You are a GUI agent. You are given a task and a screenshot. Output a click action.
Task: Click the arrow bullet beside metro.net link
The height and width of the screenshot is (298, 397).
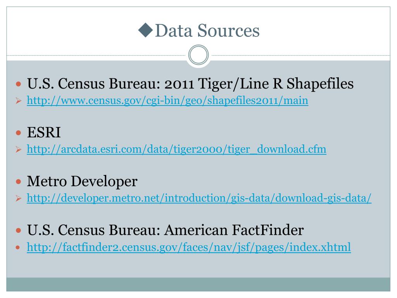[x=19, y=198]
